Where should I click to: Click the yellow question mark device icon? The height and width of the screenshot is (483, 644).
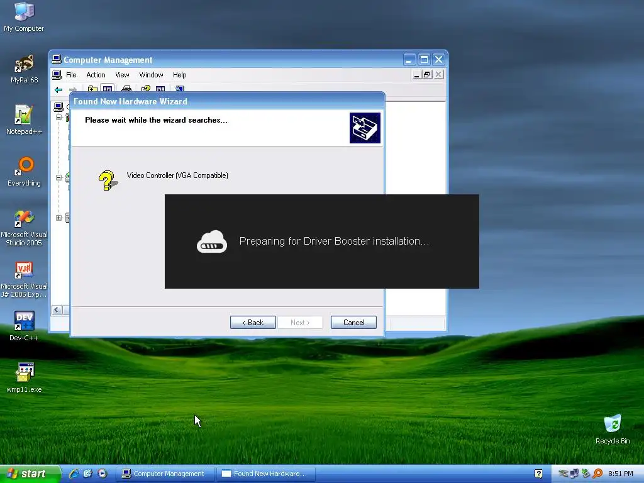click(x=108, y=180)
